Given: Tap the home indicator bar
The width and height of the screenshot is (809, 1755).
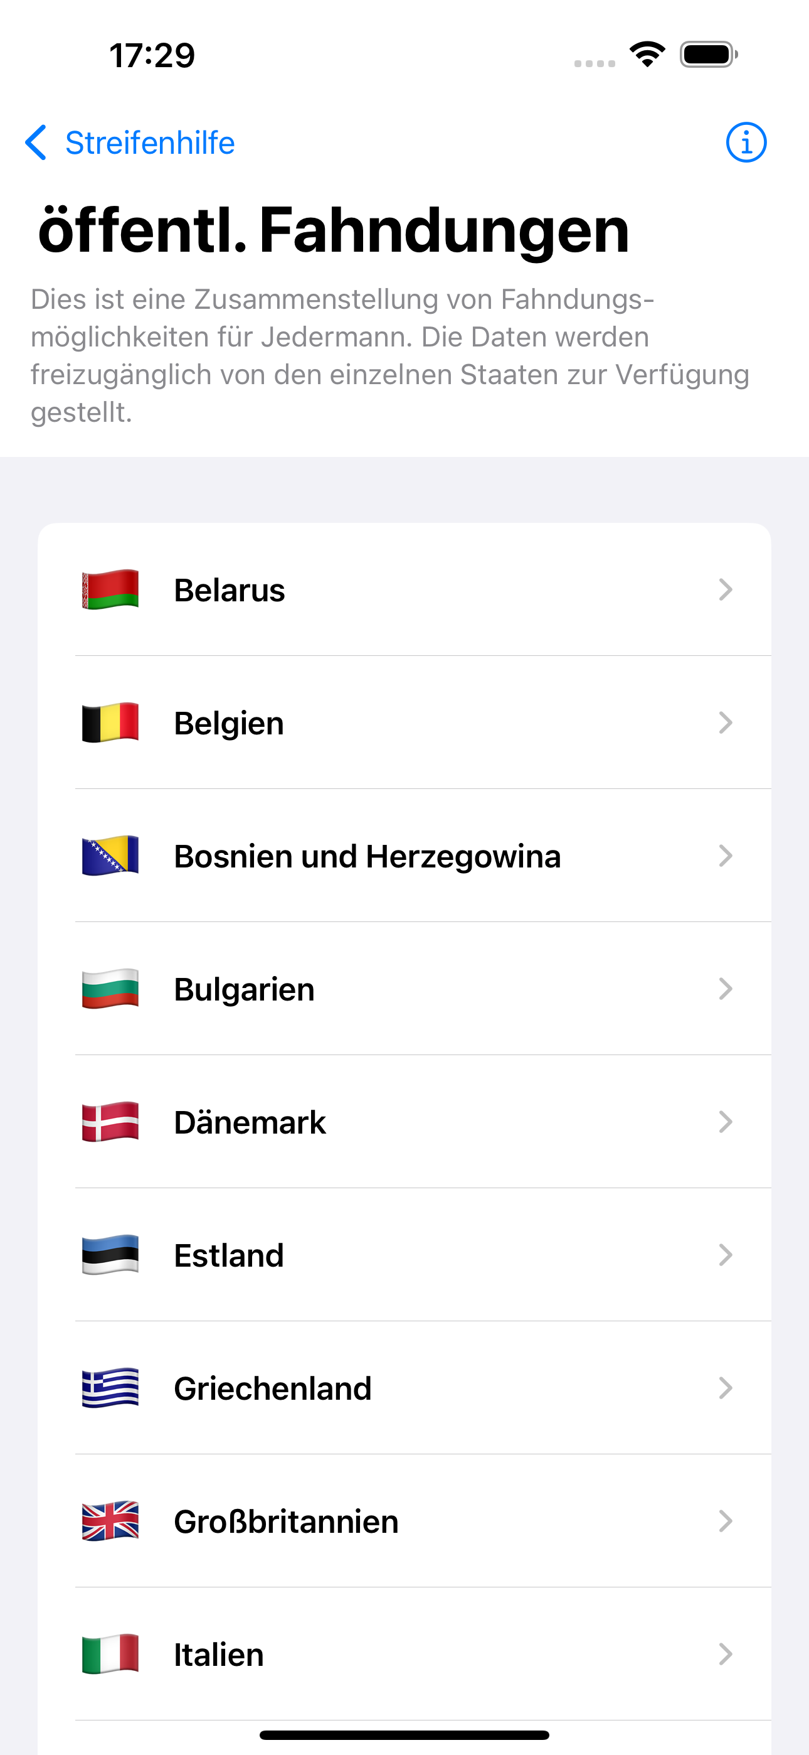Looking at the screenshot, I should (x=404, y=1734).
